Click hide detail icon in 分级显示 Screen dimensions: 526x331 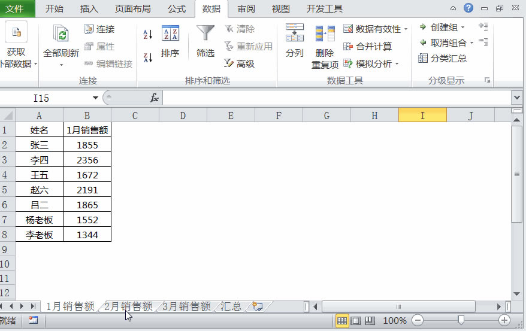pos(483,42)
